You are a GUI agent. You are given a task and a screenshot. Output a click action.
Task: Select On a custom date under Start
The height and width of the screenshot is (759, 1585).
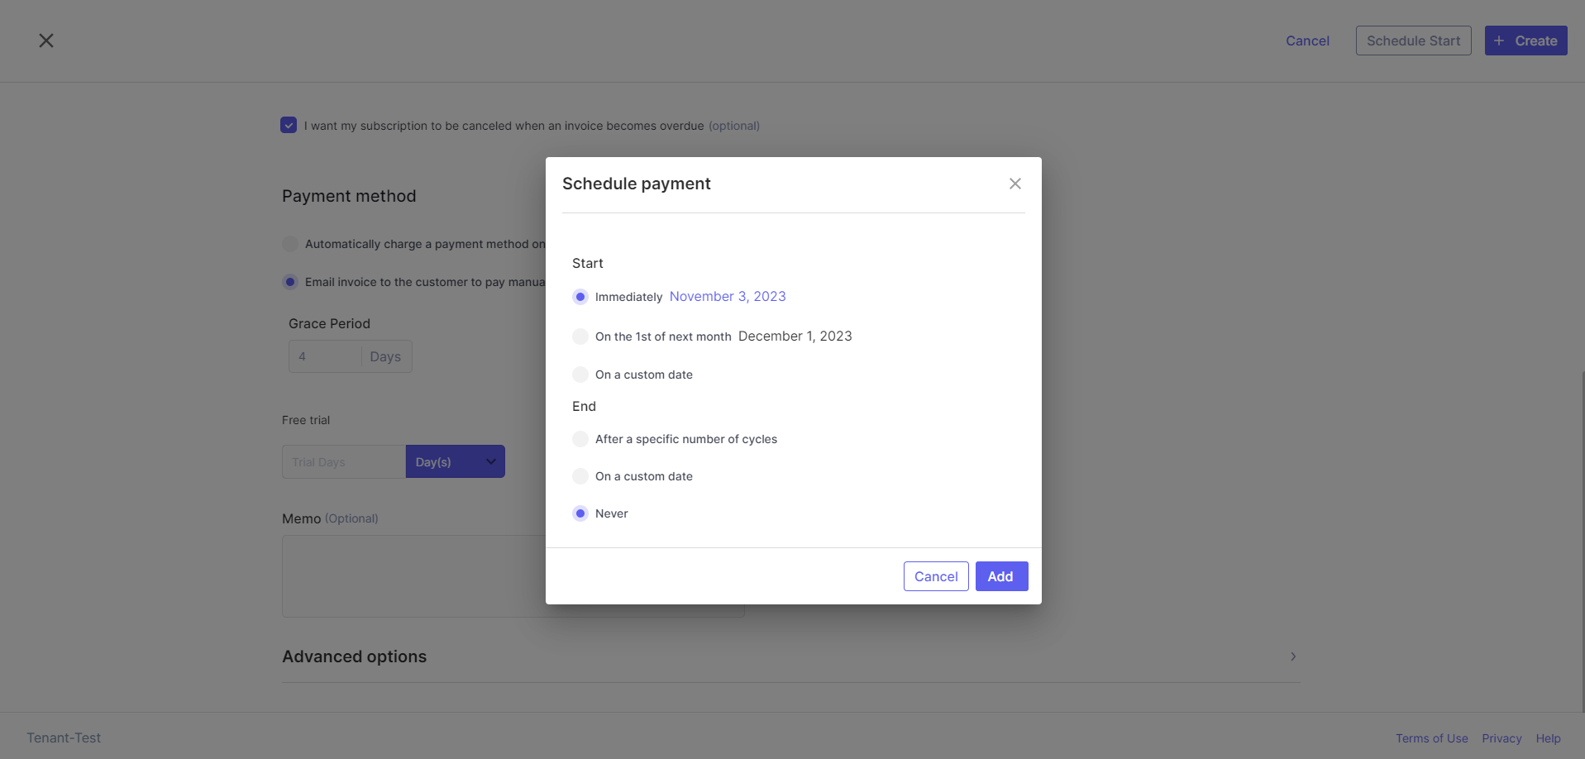pyautogui.click(x=580, y=375)
